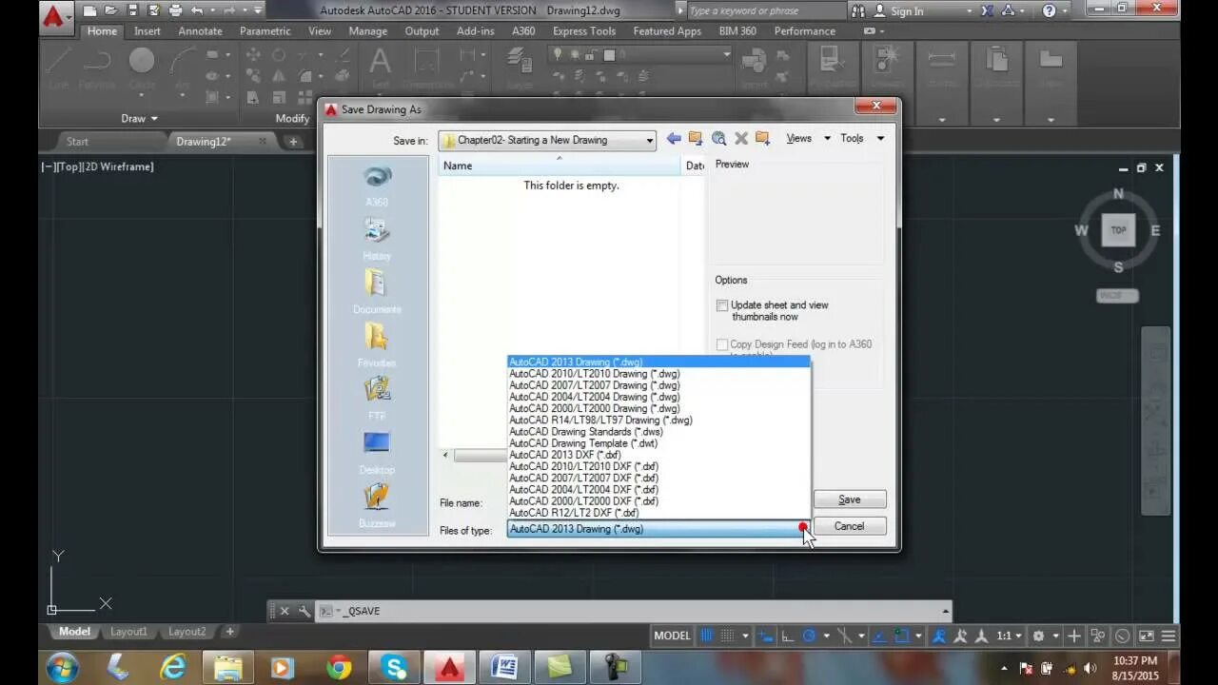Expand the Save in folder dropdown
The height and width of the screenshot is (685, 1218).
pyautogui.click(x=650, y=141)
